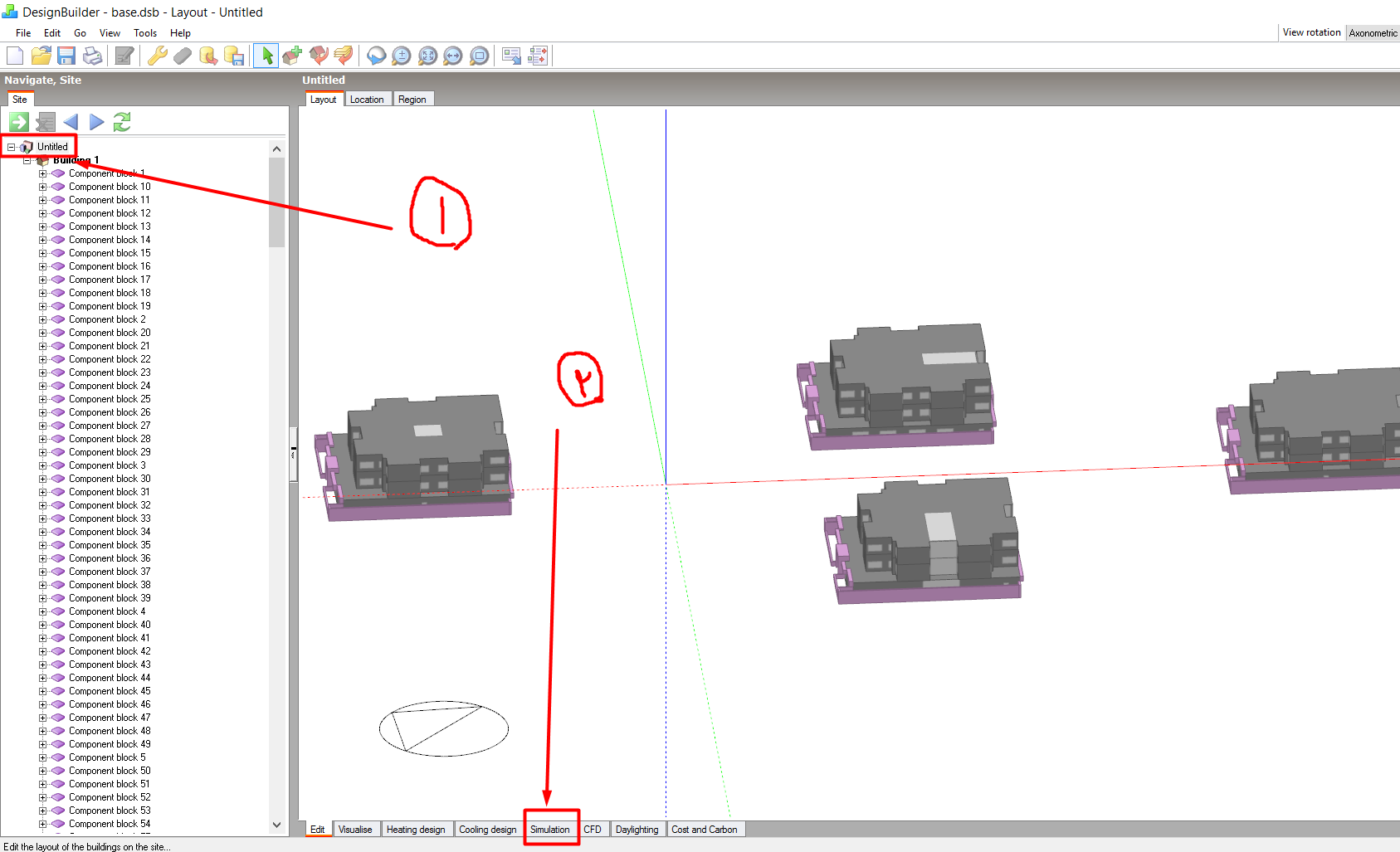Open the Simulation tab

(x=550, y=830)
